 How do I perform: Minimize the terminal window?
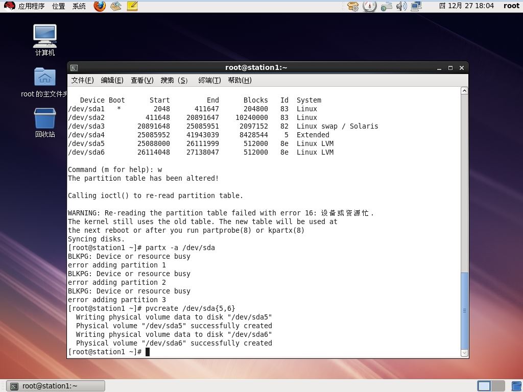pyautogui.click(x=439, y=68)
